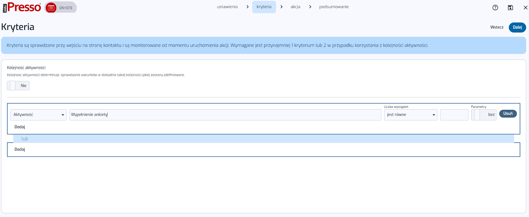
Task: Open the Aktywność criterion type dropdown
Action: click(x=38, y=115)
